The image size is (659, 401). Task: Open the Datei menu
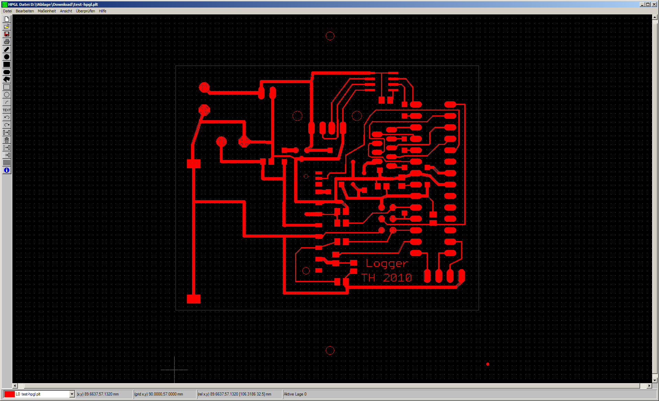pos(7,11)
